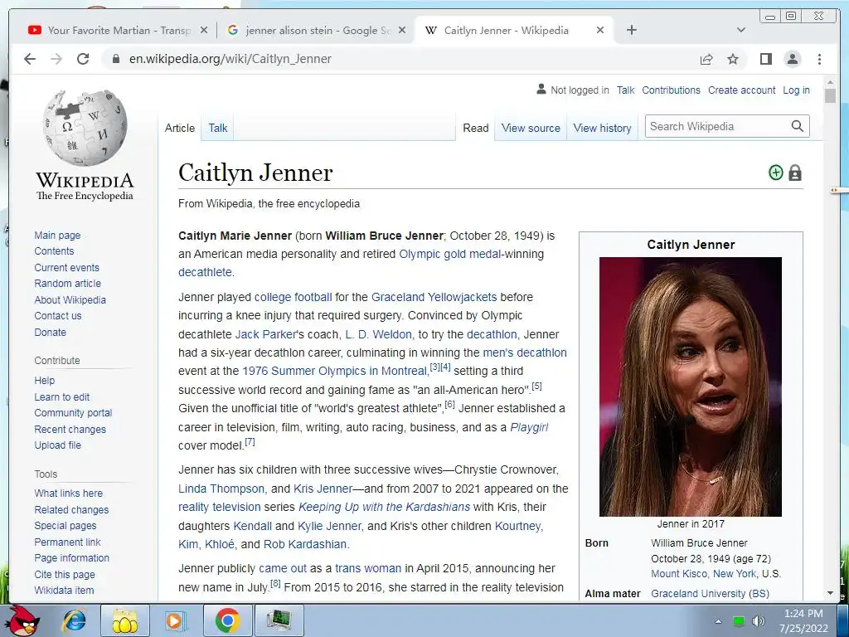
Task: Select the Read tab
Action: [x=475, y=129]
